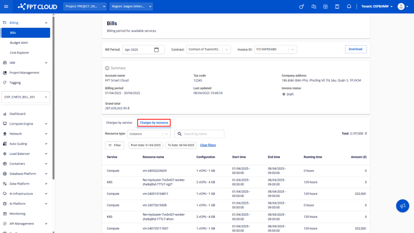Image resolution: width=414 pixels, height=233 pixels.
Task: Click the Clear filters link
Action: pyautogui.click(x=208, y=145)
